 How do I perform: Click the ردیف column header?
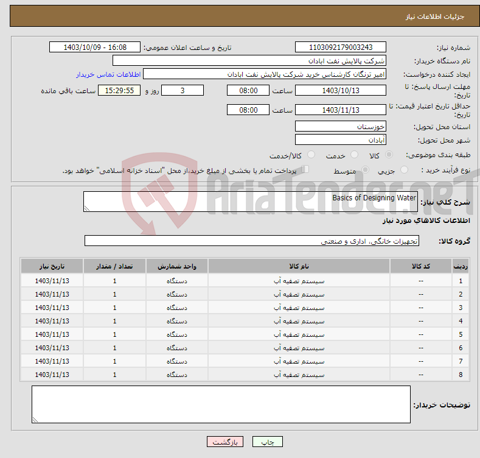click(x=461, y=266)
